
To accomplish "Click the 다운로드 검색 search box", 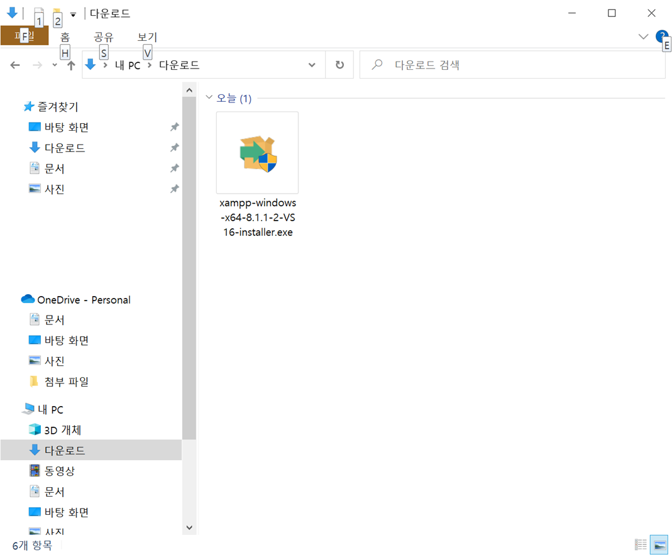I will [512, 65].
